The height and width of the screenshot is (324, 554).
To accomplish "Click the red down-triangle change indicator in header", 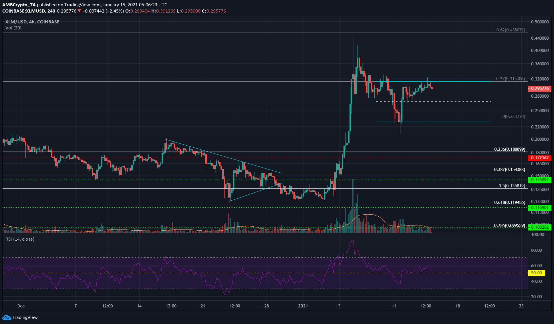I will pyautogui.click(x=79, y=11).
